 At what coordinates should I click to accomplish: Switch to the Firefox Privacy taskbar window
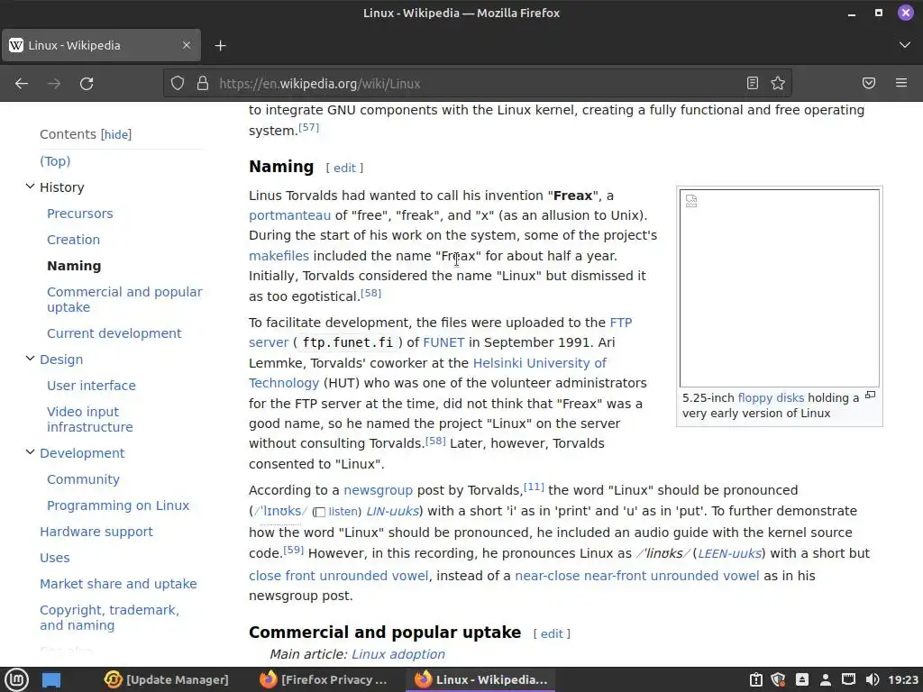coord(324,679)
